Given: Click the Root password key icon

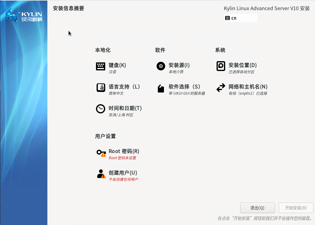Looking at the screenshot, I should pyautogui.click(x=101, y=153).
